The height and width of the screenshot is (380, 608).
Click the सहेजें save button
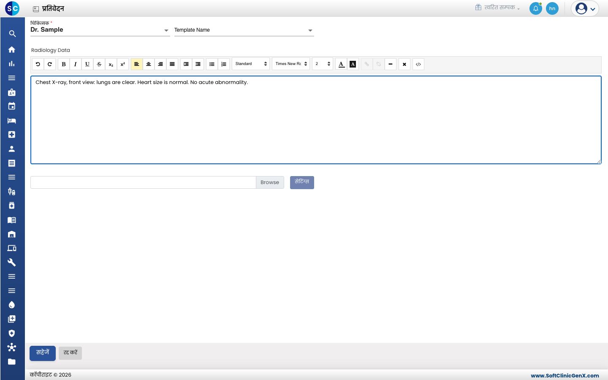point(43,353)
